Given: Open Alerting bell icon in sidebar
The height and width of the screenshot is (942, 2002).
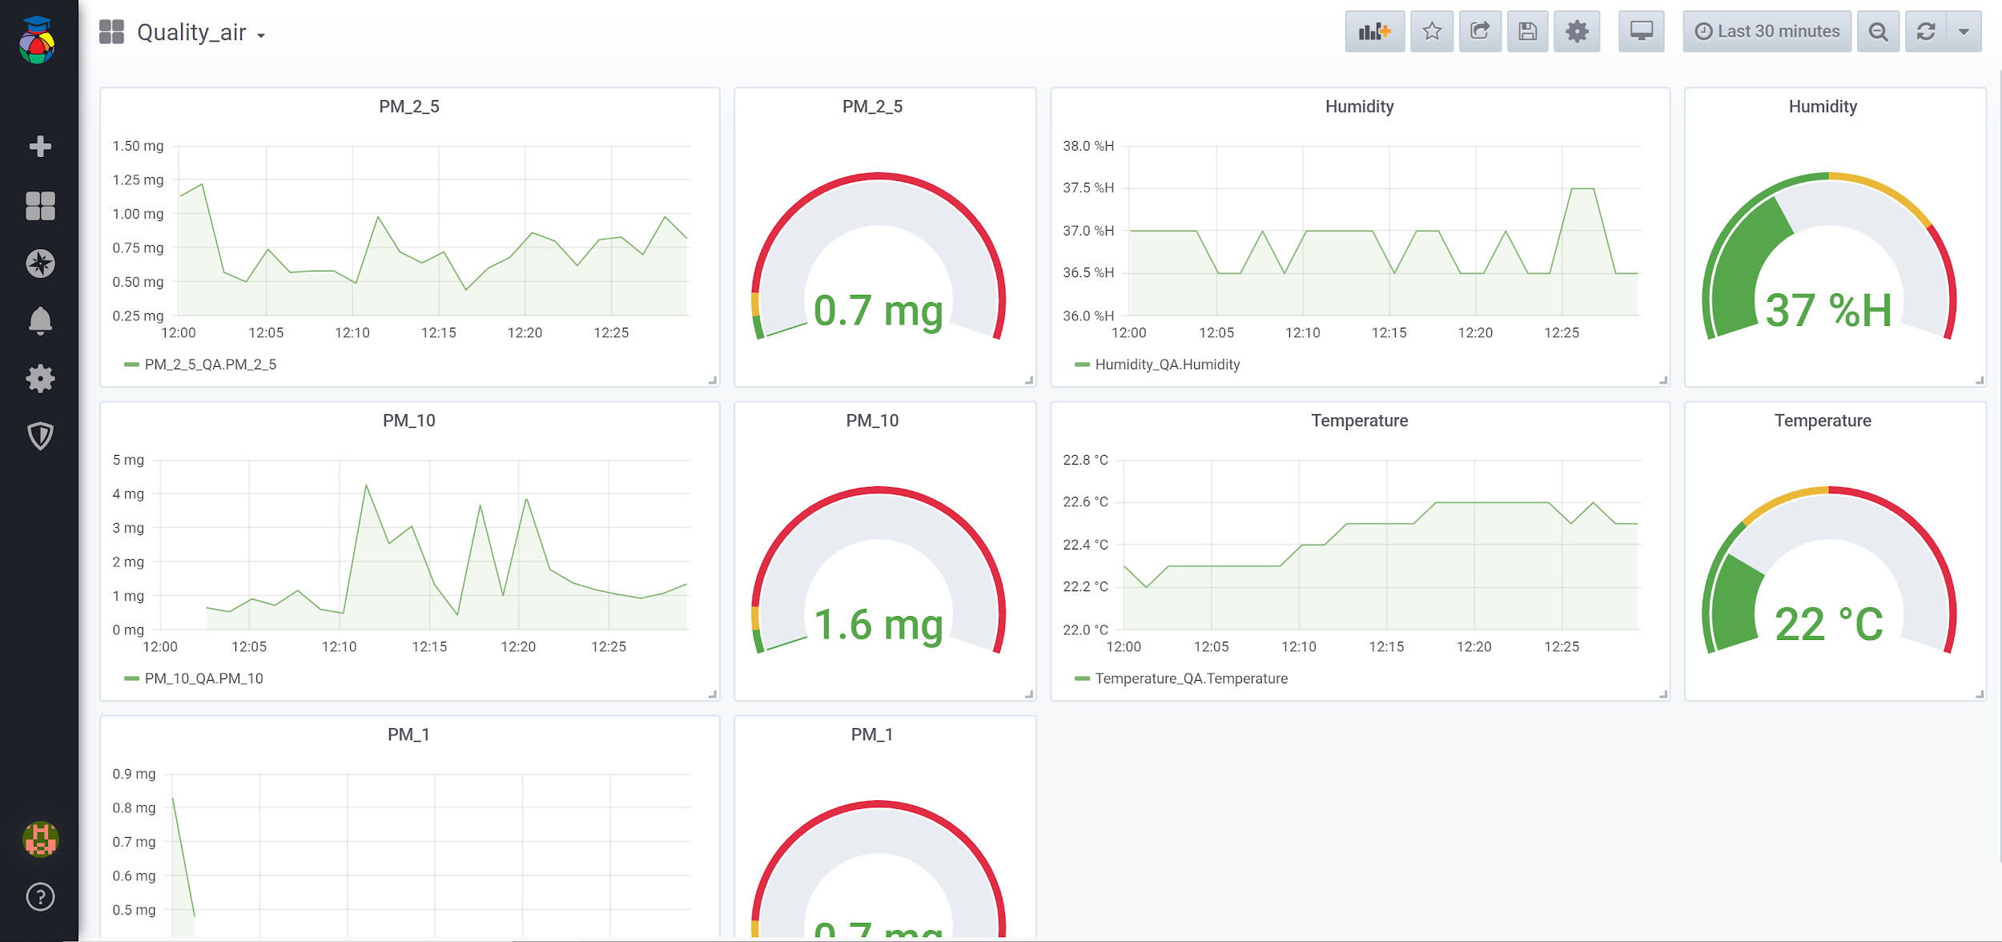Looking at the screenshot, I should pyautogui.click(x=40, y=321).
